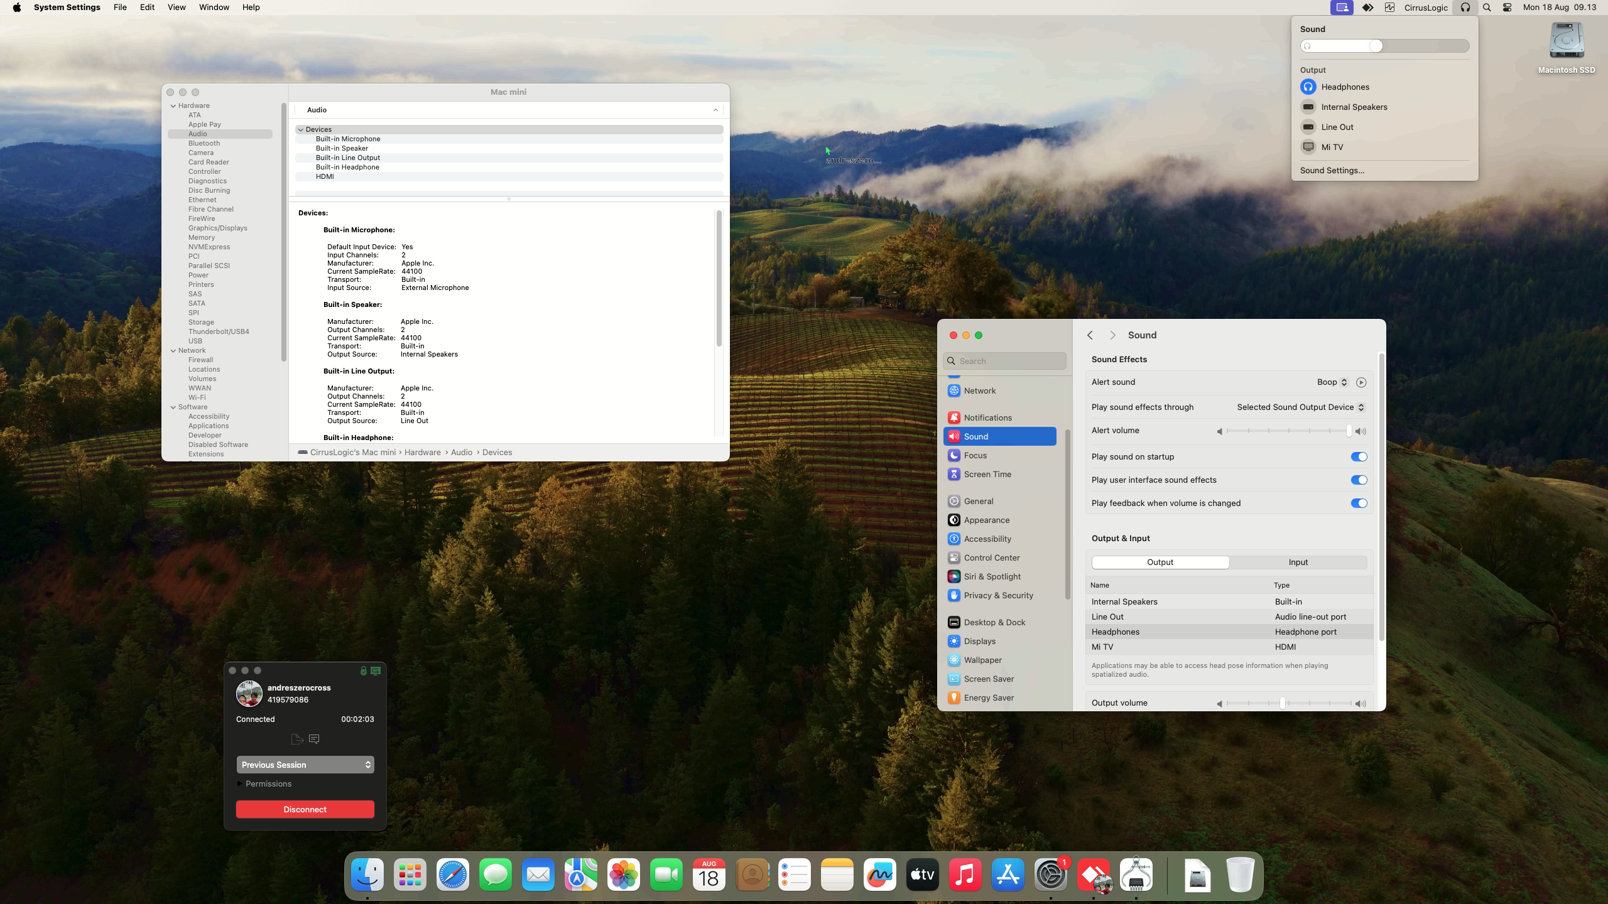Play the Boop alert sound preview

click(x=1361, y=382)
